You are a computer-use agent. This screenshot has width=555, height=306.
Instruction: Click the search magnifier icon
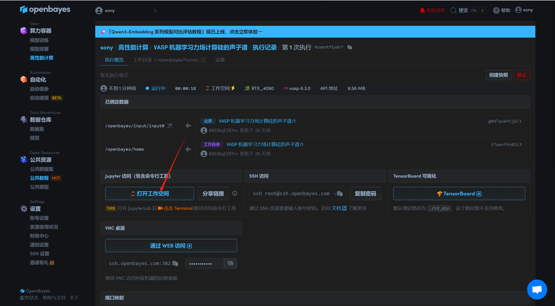[x=454, y=10]
